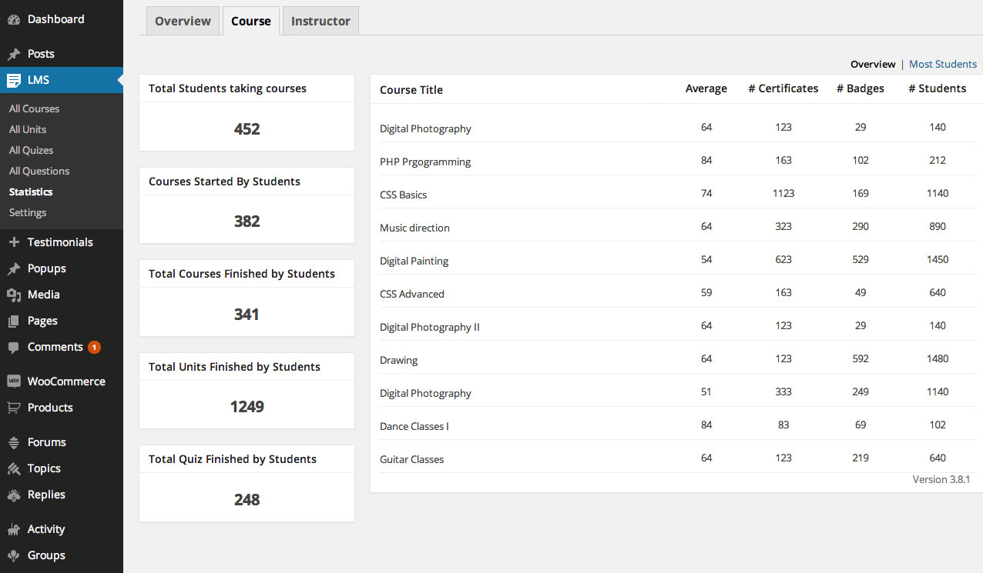The width and height of the screenshot is (983, 573).
Task: Open the PHP Prgogramming course row
Action: click(424, 162)
